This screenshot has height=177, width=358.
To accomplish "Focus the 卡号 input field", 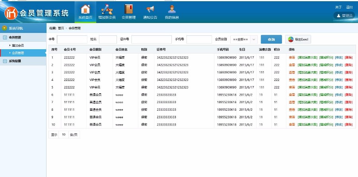I will [x=72, y=39].
